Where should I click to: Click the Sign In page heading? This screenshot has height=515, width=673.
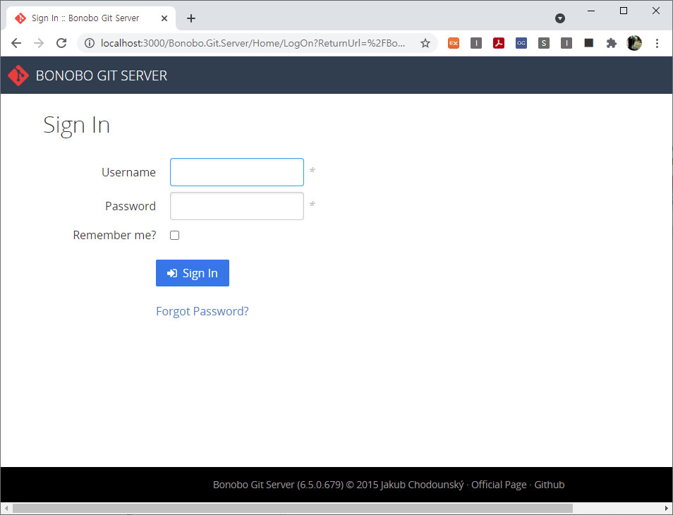click(76, 126)
